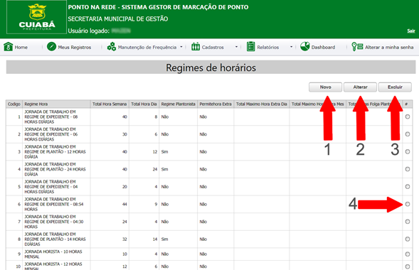Screen dimensions: 419x270
Task: Click the Relatórios clipboard icon
Action: (x=250, y=47)
